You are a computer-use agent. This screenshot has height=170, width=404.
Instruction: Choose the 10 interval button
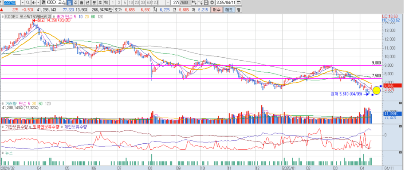point(131,3)
